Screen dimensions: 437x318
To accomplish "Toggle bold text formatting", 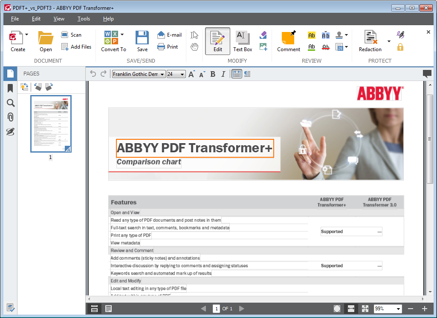I will point(213,74).
